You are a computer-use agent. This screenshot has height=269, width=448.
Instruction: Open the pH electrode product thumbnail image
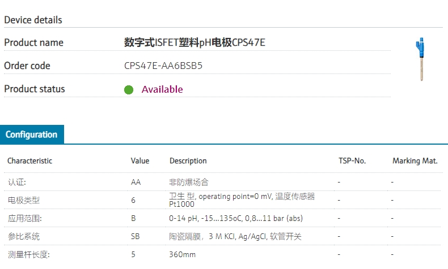click(420, 59)
